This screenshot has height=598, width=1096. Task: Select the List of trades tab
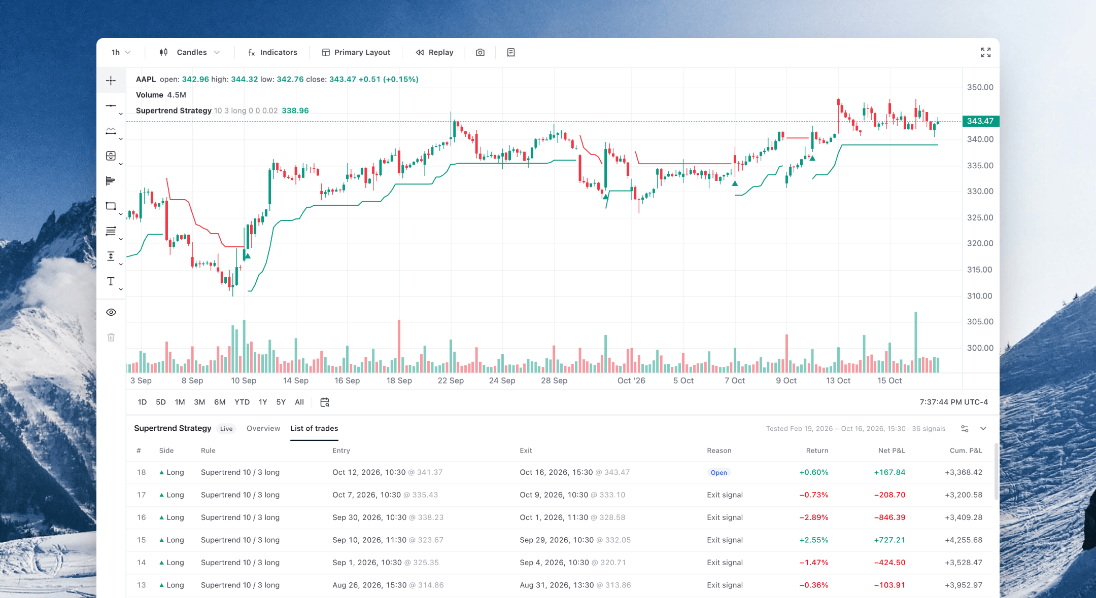tap(314, 428)
